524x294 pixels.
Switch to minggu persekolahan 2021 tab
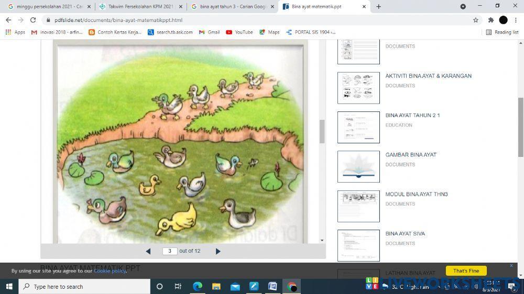(47, 7)
